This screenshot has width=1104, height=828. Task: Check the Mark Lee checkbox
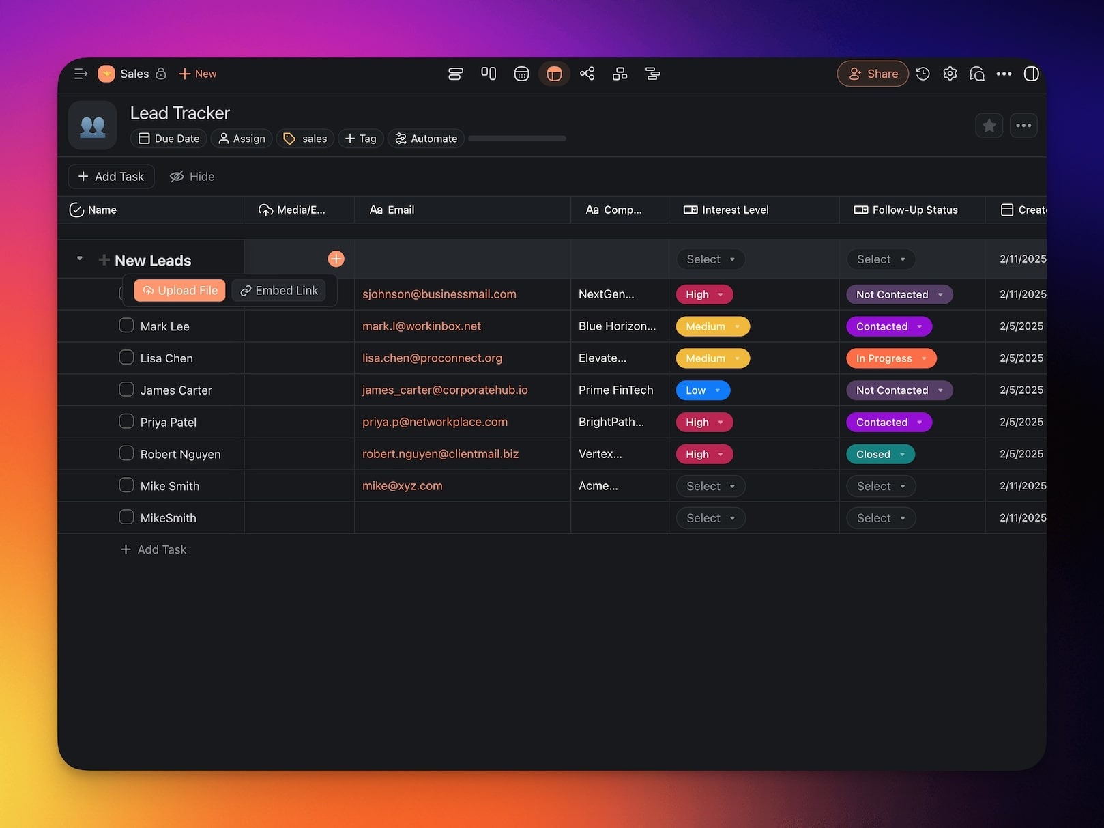pos(126,326)
